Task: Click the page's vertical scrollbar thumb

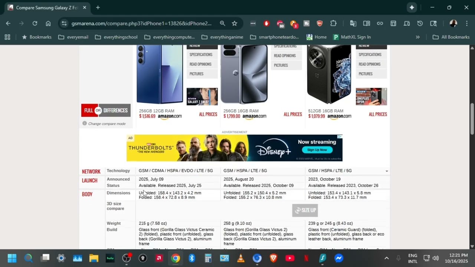Action: tap(472, 119)
